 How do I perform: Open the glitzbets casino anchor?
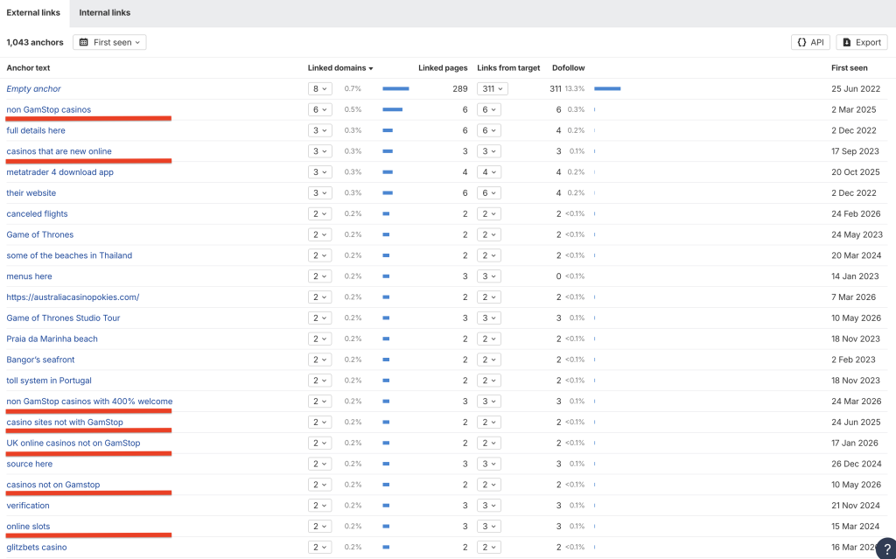(37, 547)
